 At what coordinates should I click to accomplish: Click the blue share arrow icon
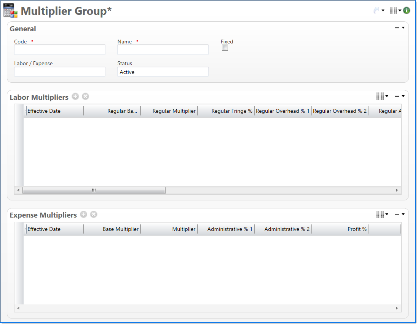point(377,11)
